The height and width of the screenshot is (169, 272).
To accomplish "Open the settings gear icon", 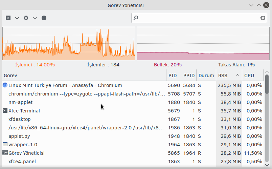I will [26, 18].
